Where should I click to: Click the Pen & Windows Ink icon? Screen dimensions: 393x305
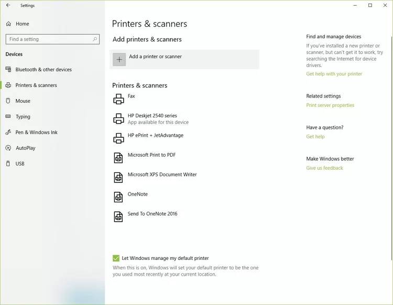8,132
